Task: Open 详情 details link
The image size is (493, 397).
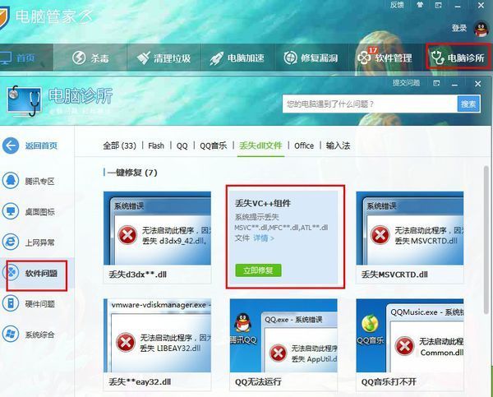Action: tap(264, 238)
